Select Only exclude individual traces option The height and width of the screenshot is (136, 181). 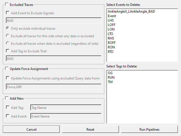click(x=8, y=28)
